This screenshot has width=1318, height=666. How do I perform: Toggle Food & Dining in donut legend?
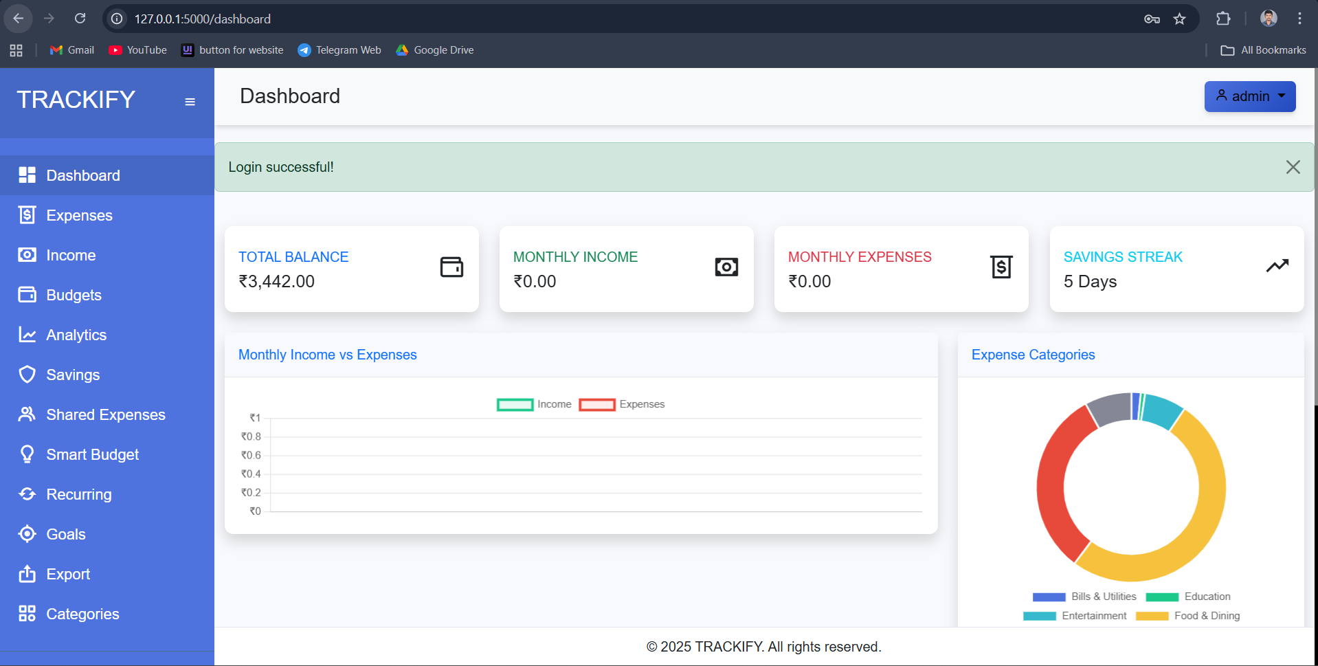[1188, 616]
